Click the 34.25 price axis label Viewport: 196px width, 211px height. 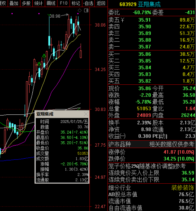click(x=100, y=70)
